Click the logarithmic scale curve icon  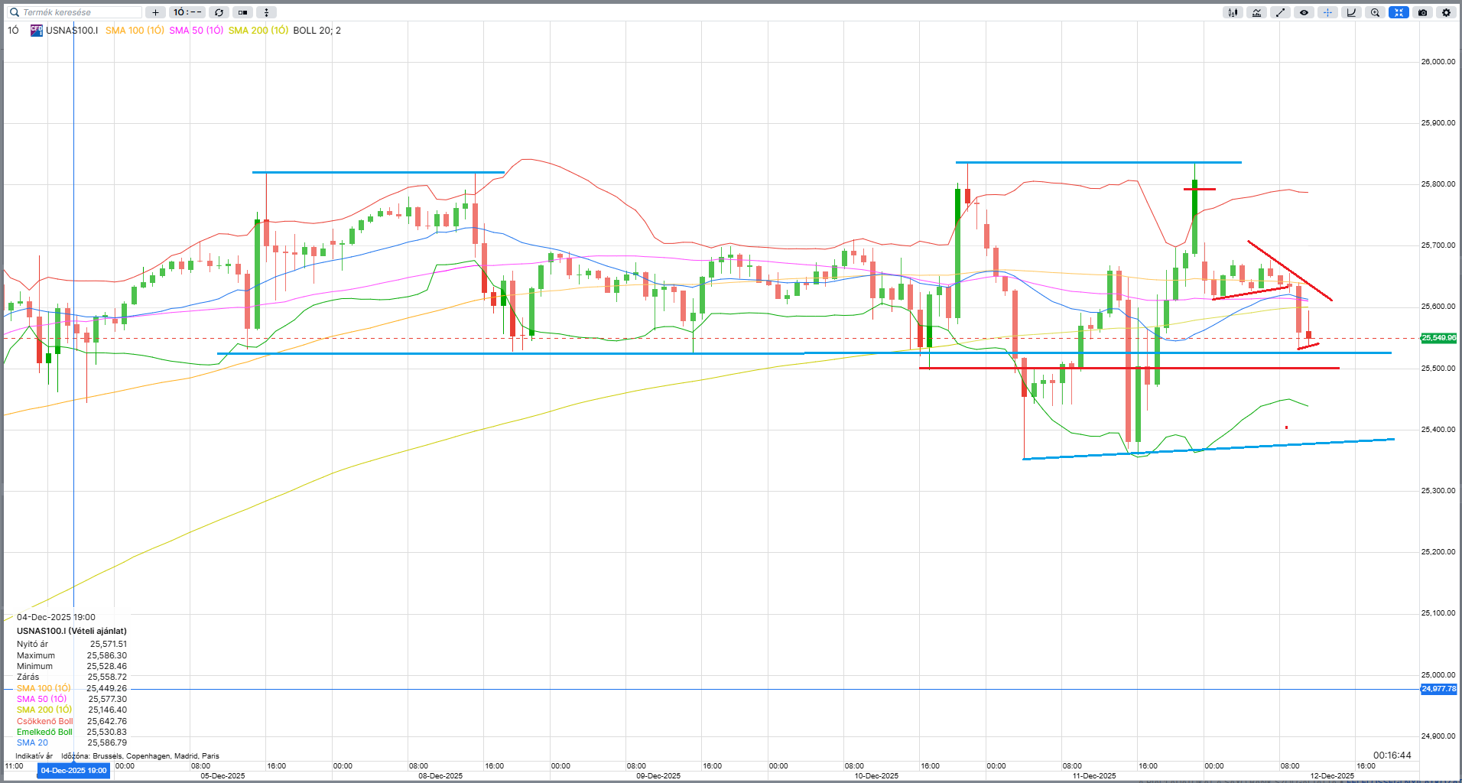1351,12
